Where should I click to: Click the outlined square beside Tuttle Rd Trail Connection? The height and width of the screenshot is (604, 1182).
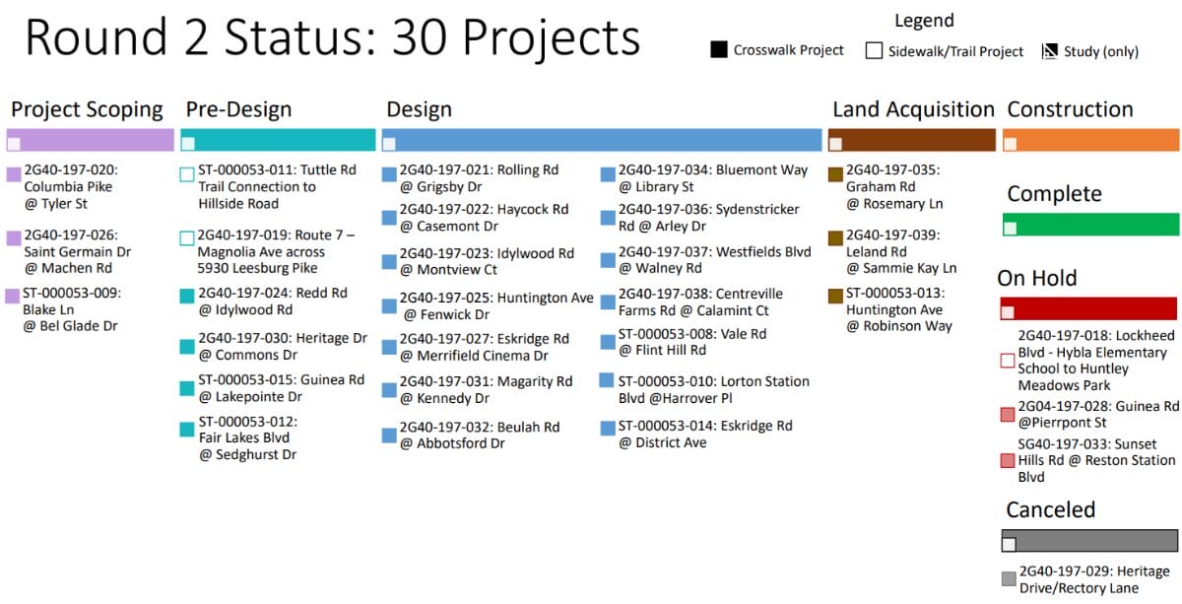[x=187, y=175]
